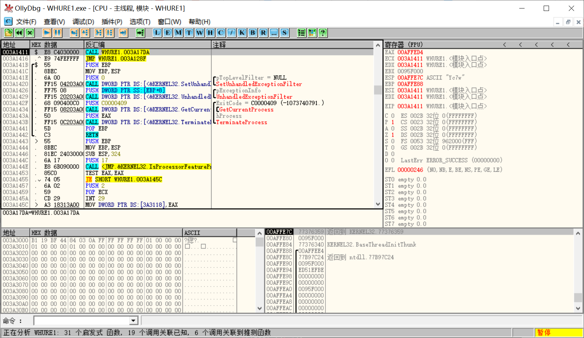The height and width of the screenshot is (338, 584).
Task: Click up arrow of disassembly scrollbar
Action: tap(378, 45)
